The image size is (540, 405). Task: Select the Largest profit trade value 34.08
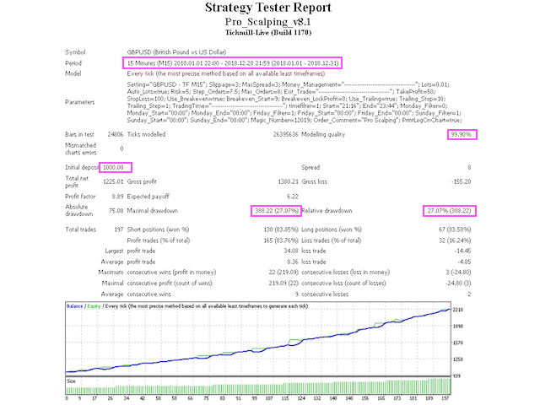coord(291,251)
